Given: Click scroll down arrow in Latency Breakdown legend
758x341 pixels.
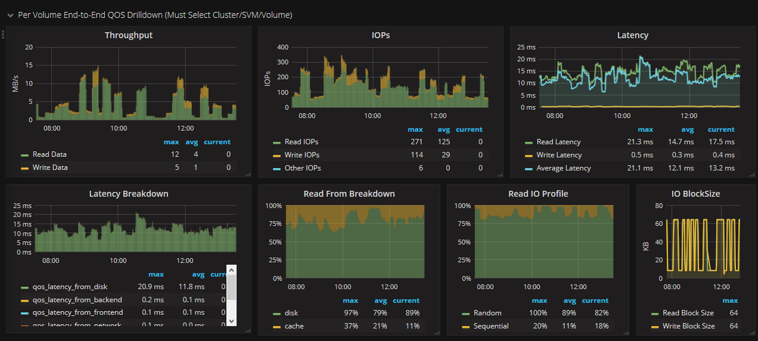Looking at the screenshot, I should point(232,321).
